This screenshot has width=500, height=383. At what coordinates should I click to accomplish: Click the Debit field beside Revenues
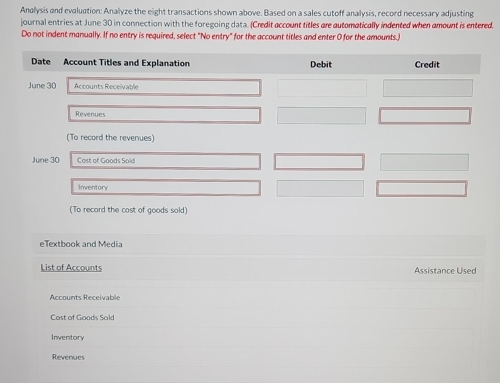(321, 115)
